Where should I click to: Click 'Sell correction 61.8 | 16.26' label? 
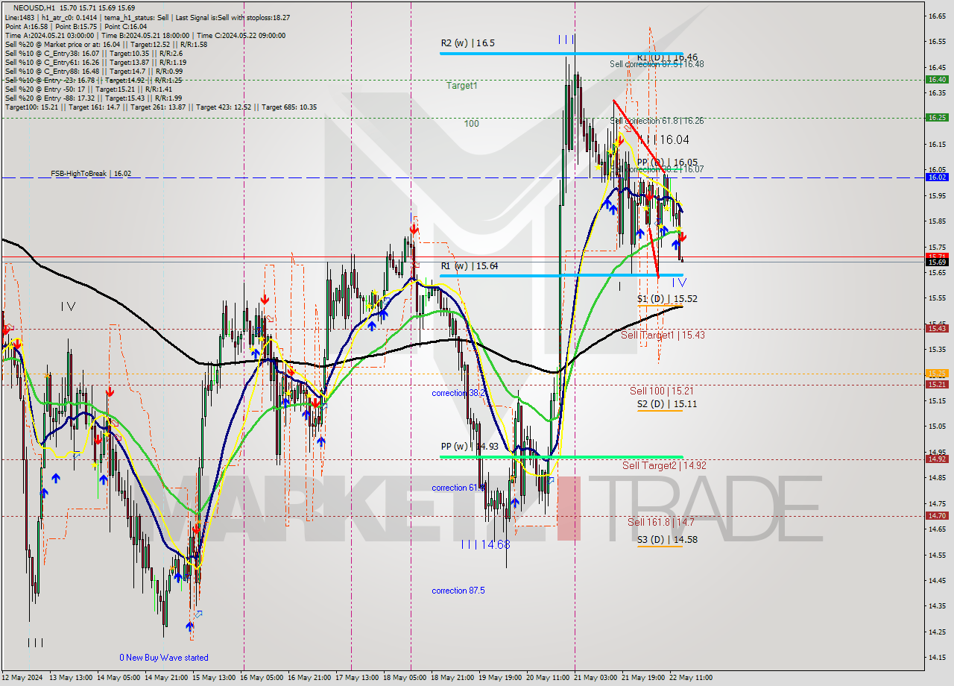coord(657,120)
